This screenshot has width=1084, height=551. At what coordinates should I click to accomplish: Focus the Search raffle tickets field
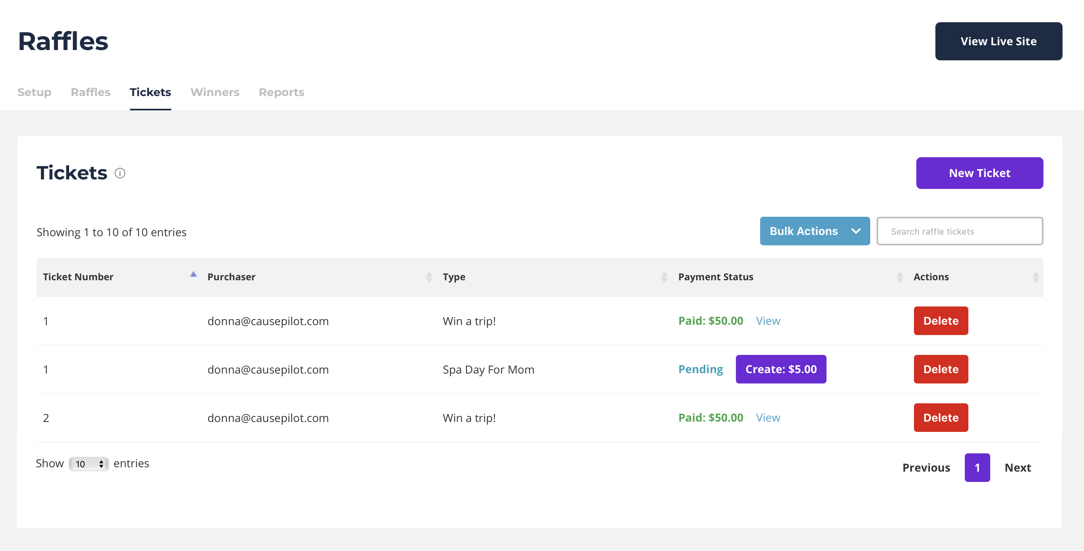click(x=960, y=231)
